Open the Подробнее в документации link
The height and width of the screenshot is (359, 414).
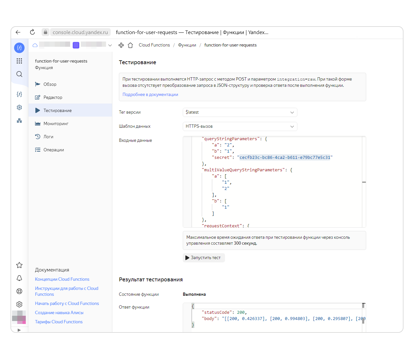click(x=150, y=94)
